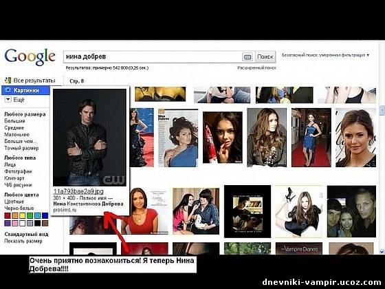385x289 pixels.
Task: Select Все результаты in the sidebar
Action: click(x=34, y=81)
